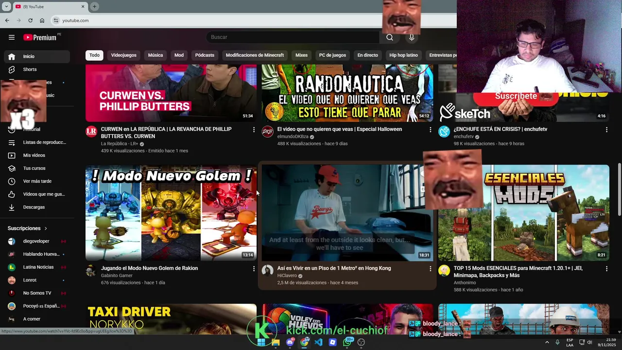
Task: Open options for Hong Kong video
Action: point(430,269)
